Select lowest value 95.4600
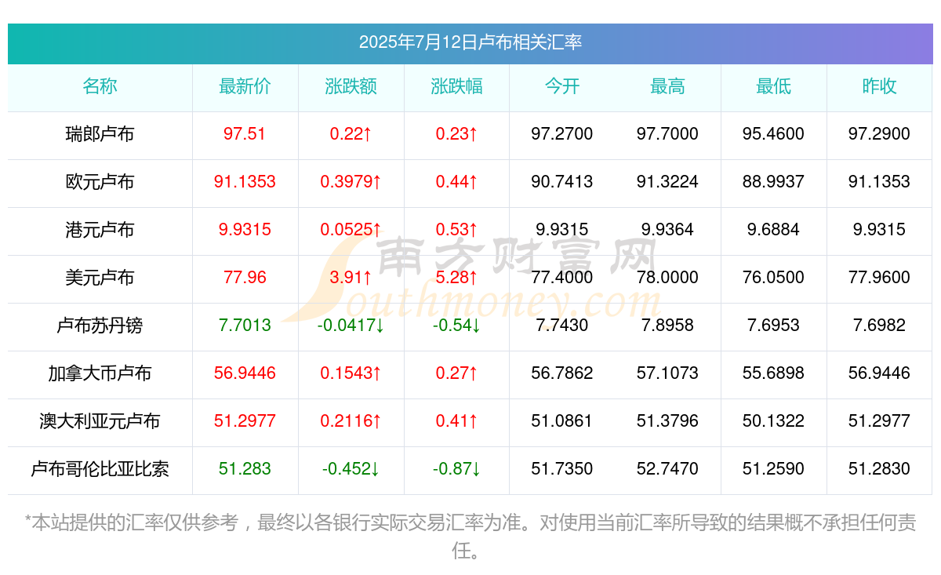Image resolution: width=941 pixels, height=575 pixels. click(x=773, y=134)
